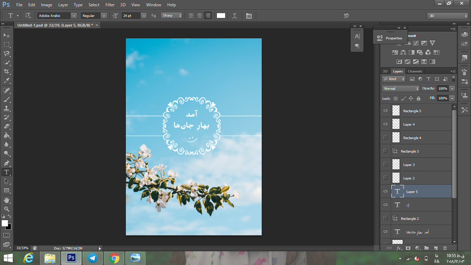Hide the Layer 5 text layer
Image resolution: width=471 pixels, height=265 pixels.
[x=385, y=192]
